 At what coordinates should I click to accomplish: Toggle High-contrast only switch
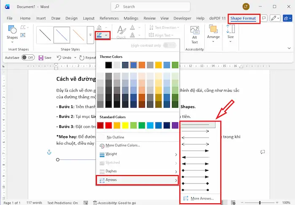169,45
